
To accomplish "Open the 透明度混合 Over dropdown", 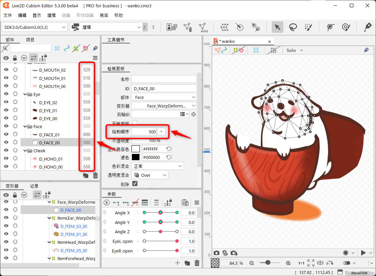I will pos(150,175).
